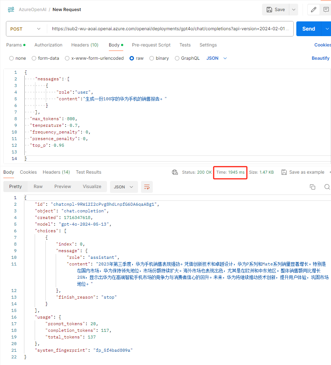Click the Size: 1.47 KB value
Screen dimensions: 331x365
point(261,172)
